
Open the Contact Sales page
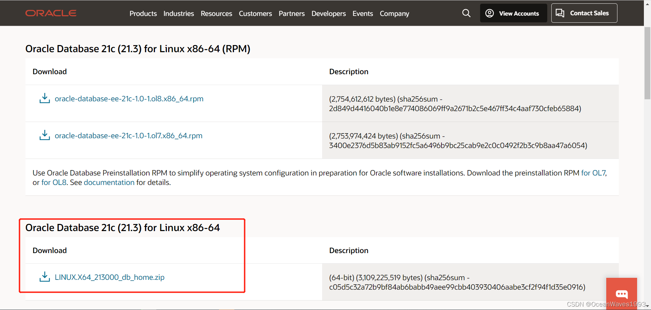click(x=584, y=13)
